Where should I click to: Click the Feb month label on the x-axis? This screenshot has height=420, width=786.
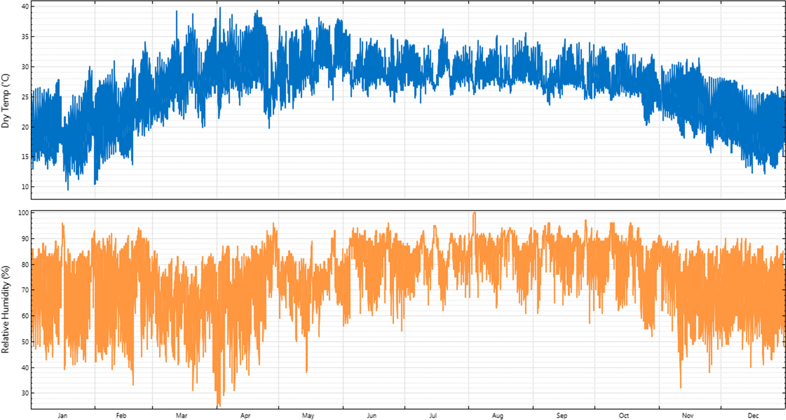click(x=122, y=416)
